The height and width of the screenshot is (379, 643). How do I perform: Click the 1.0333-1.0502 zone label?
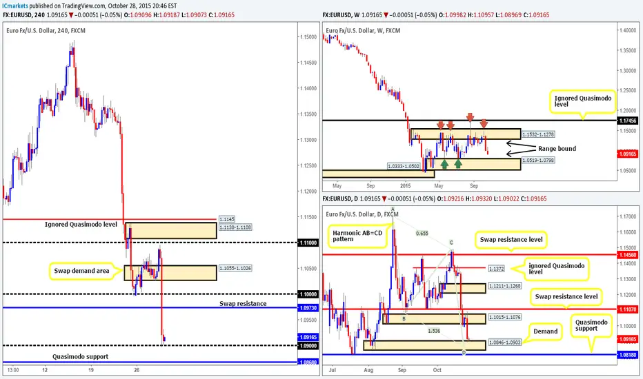404,166
